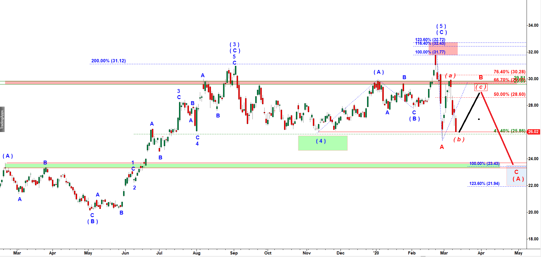Image resolution: width=541 pixels, height=257 pixels.
Task: Click the red 26.02 current price tag
Action: 533,132
